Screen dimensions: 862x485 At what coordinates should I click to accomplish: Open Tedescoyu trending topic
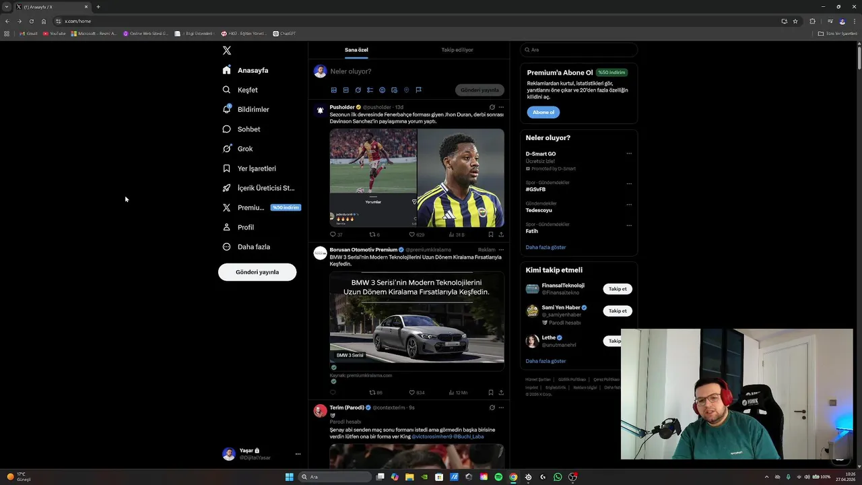(x=539, y=210)
